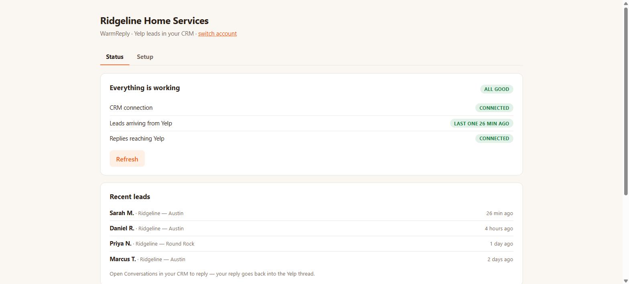Screen dimensions: 629x284
Task: Click the CONNECTED badge beside CRM connection
Action: click(x=494, y=108)
